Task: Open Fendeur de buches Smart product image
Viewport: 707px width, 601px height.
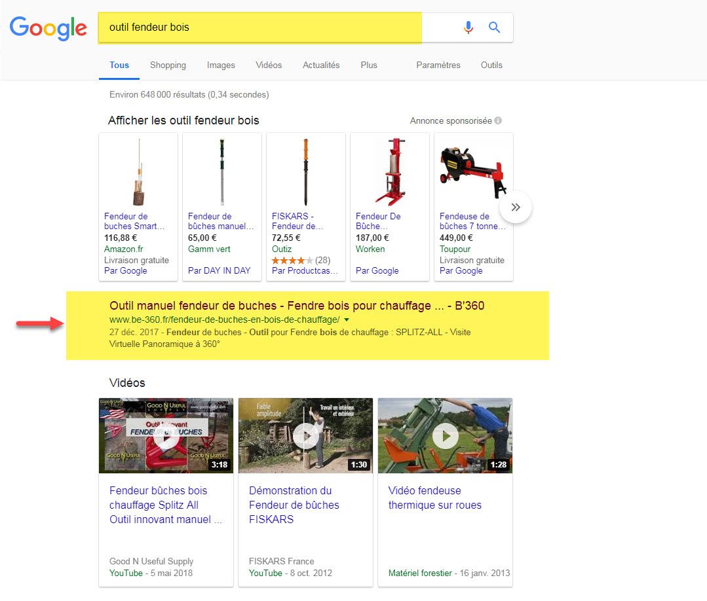Action: [138, 172]
